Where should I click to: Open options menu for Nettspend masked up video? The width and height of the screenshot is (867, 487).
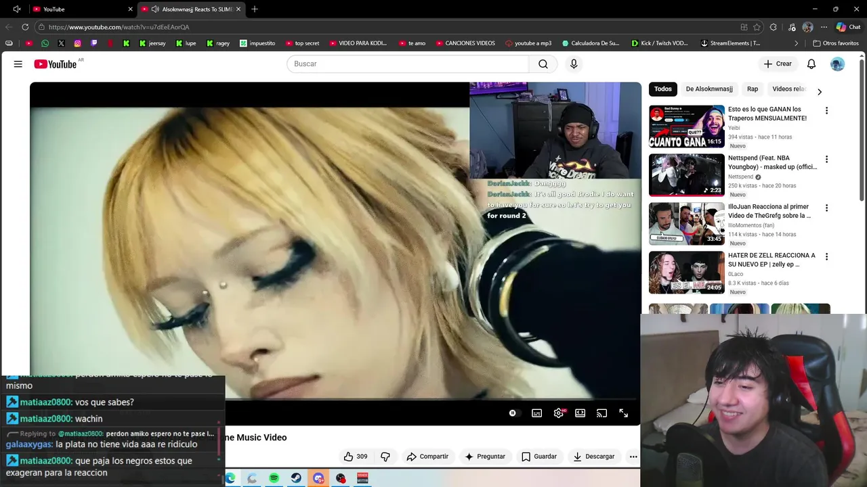coord(826,159)
